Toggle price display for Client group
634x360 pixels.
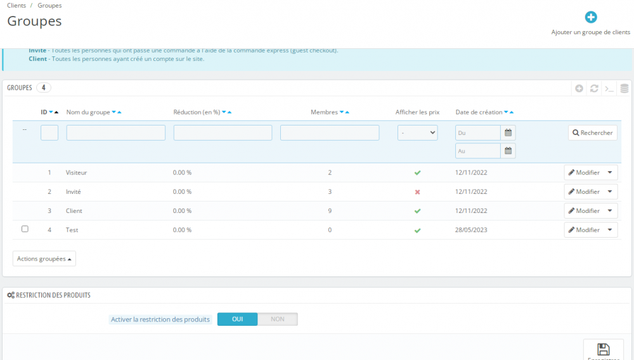click(417, 211)
